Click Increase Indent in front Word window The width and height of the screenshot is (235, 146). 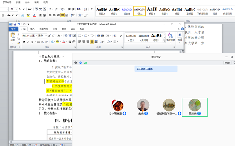point(103,36)
